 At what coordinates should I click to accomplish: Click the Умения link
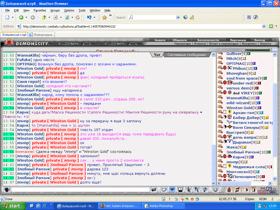[x=200, y=43]
